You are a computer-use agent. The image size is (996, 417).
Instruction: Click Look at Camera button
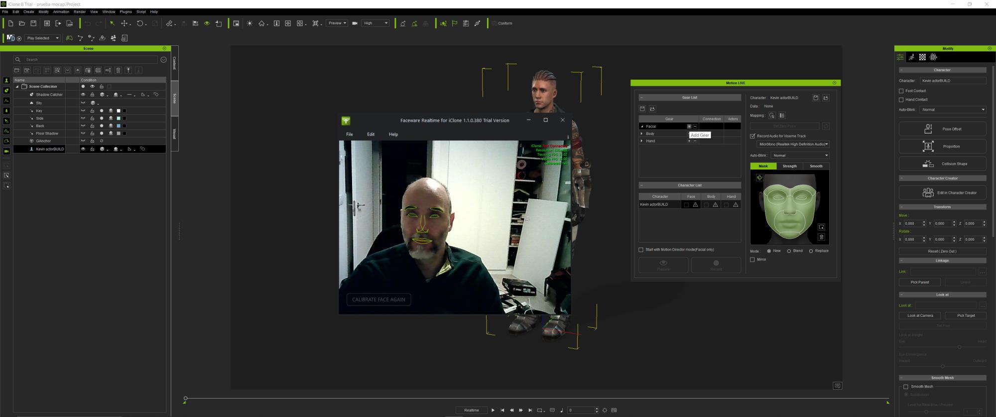[920, 316]
